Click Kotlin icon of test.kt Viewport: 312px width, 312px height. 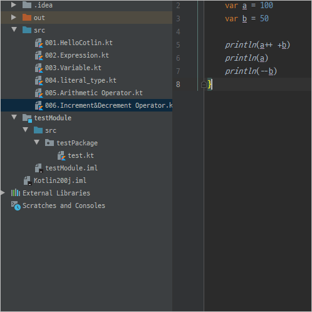tap(61, 156)
